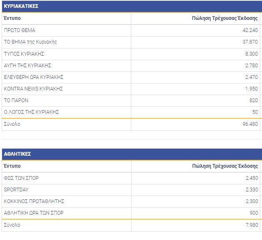Click the 96.480 total sales value
262x240 pixels.
tap(249, 124)
